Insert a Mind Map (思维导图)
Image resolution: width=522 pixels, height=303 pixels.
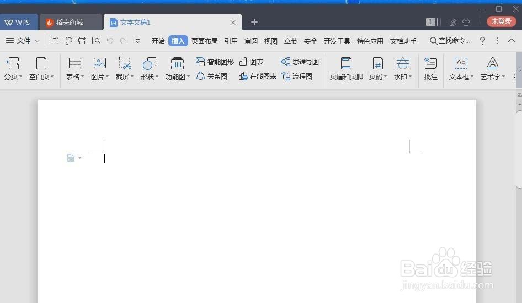pos(300,62)
